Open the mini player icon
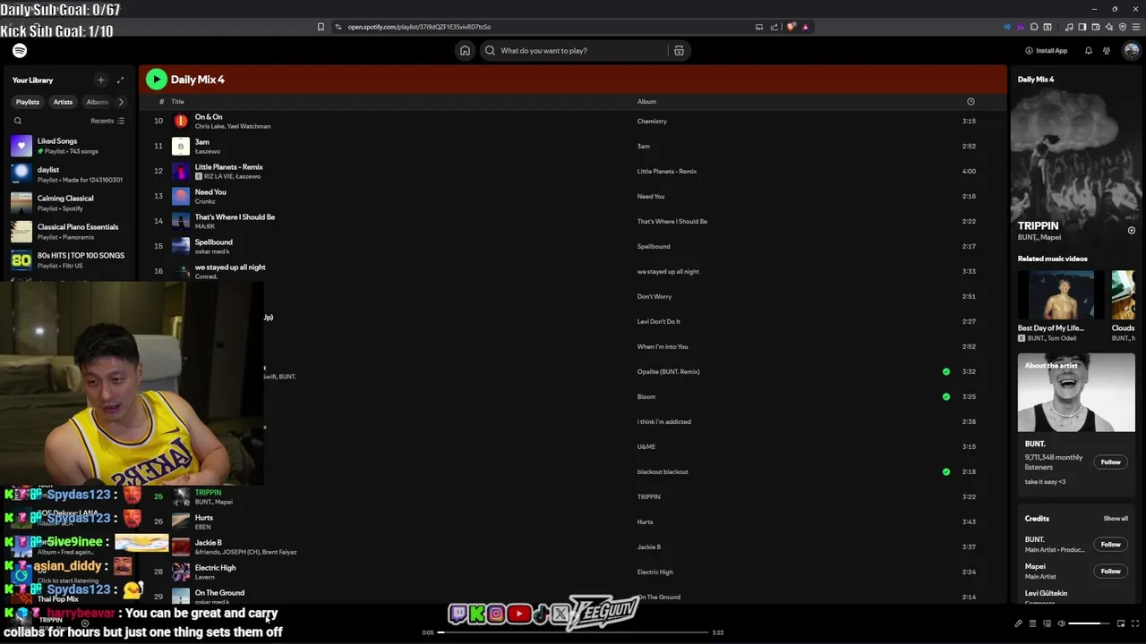The height and width of the screenshot is (644, 1146). [x=1120, y=623]
